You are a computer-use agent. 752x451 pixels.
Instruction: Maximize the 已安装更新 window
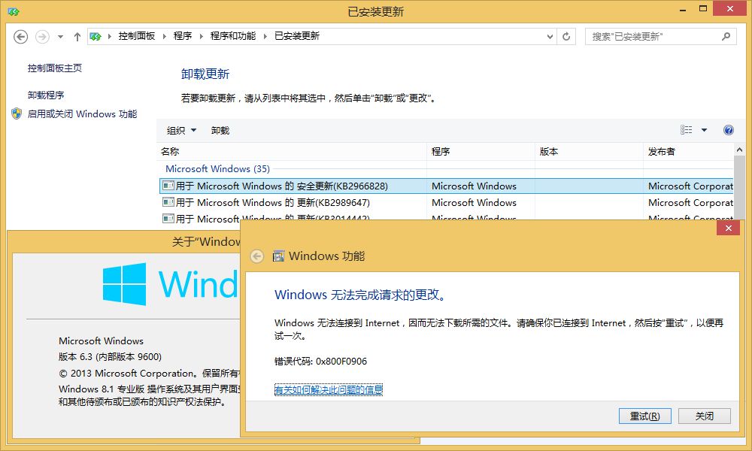[702, 9]
